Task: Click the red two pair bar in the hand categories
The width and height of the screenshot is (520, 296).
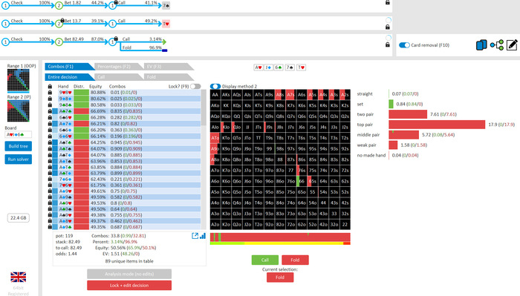Action: tap(408, 114)
